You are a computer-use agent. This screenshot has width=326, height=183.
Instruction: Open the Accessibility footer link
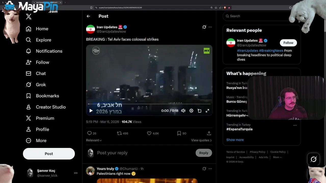[246, 157]
